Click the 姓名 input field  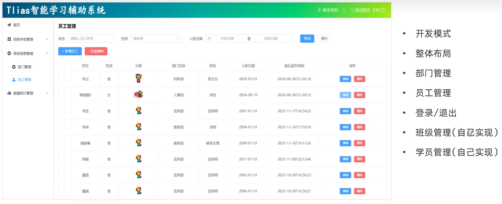click(x=91, y=39)
